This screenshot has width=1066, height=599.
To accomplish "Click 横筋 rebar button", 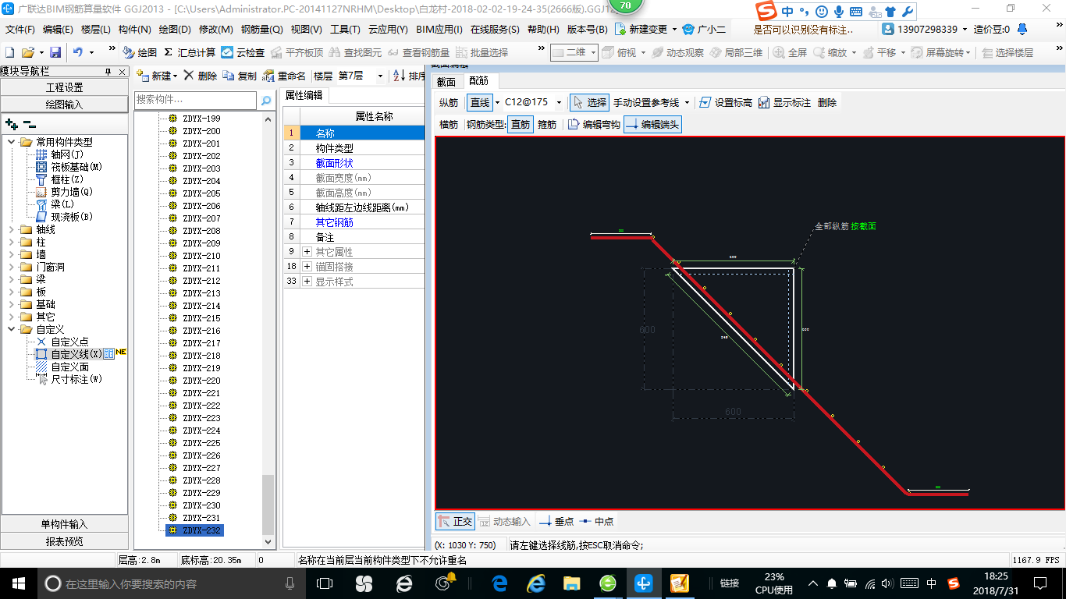I will click(449, 124).
